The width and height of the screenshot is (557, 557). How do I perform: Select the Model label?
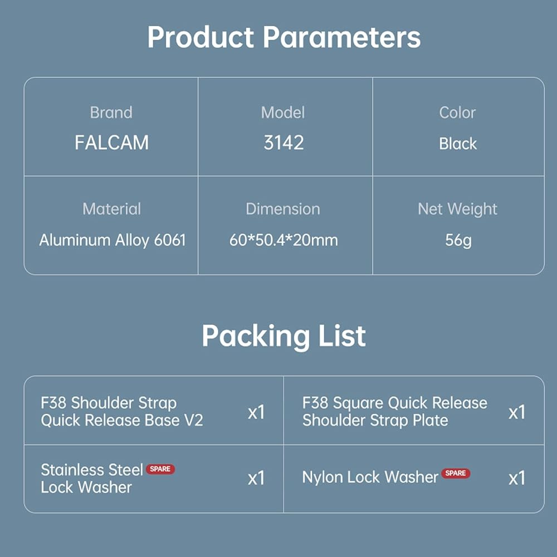(x=284, y=113)
